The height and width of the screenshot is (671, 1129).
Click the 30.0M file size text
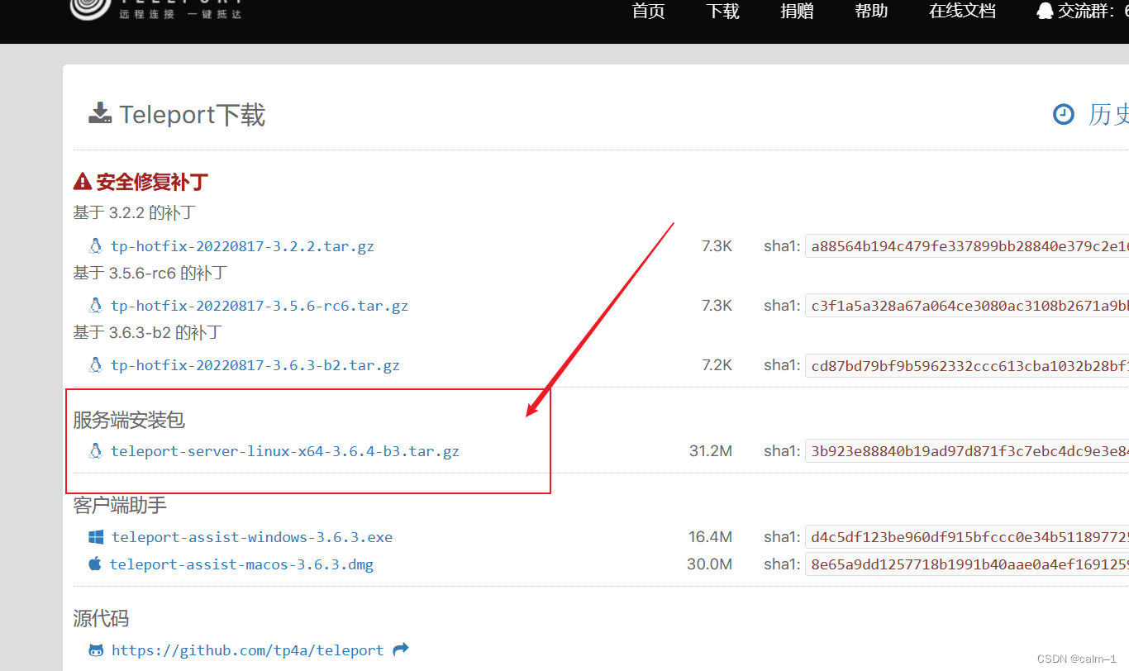[x=710, y=564]
